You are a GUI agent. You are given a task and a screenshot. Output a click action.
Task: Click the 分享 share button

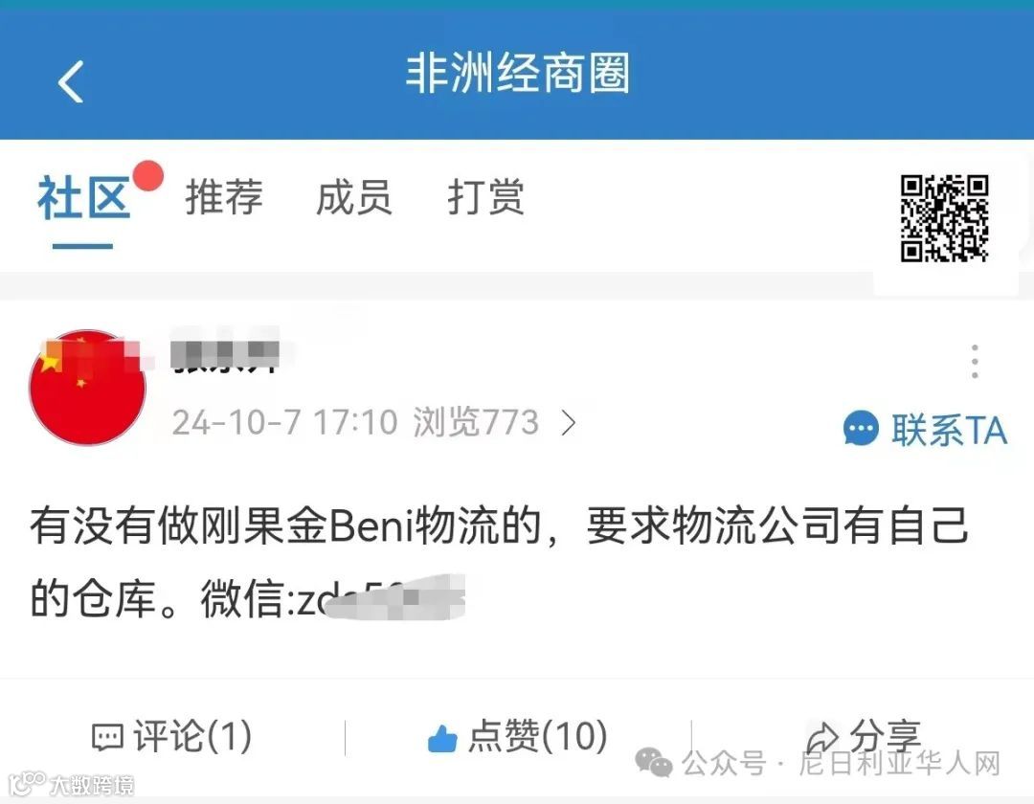click(x=864, y=735)
